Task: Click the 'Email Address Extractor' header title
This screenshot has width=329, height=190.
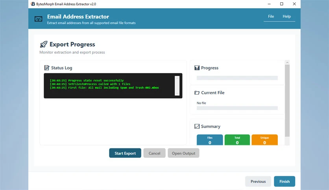Action: [78, 16]
